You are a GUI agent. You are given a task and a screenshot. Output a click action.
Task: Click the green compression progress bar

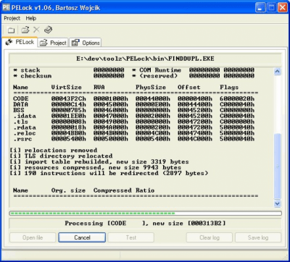pos(145,214)
